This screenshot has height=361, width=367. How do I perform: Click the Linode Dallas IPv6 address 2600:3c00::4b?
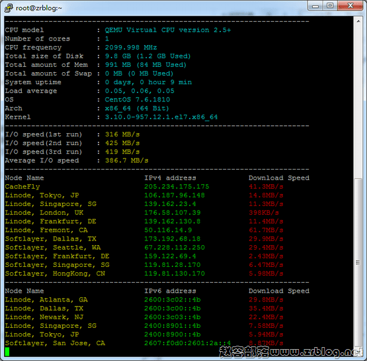coord(173,309)
